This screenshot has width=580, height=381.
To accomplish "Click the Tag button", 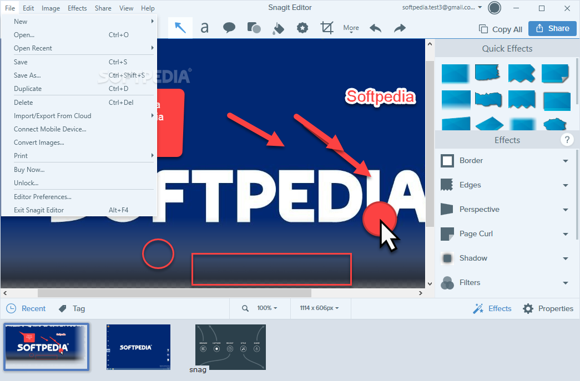I will point(72,308).
